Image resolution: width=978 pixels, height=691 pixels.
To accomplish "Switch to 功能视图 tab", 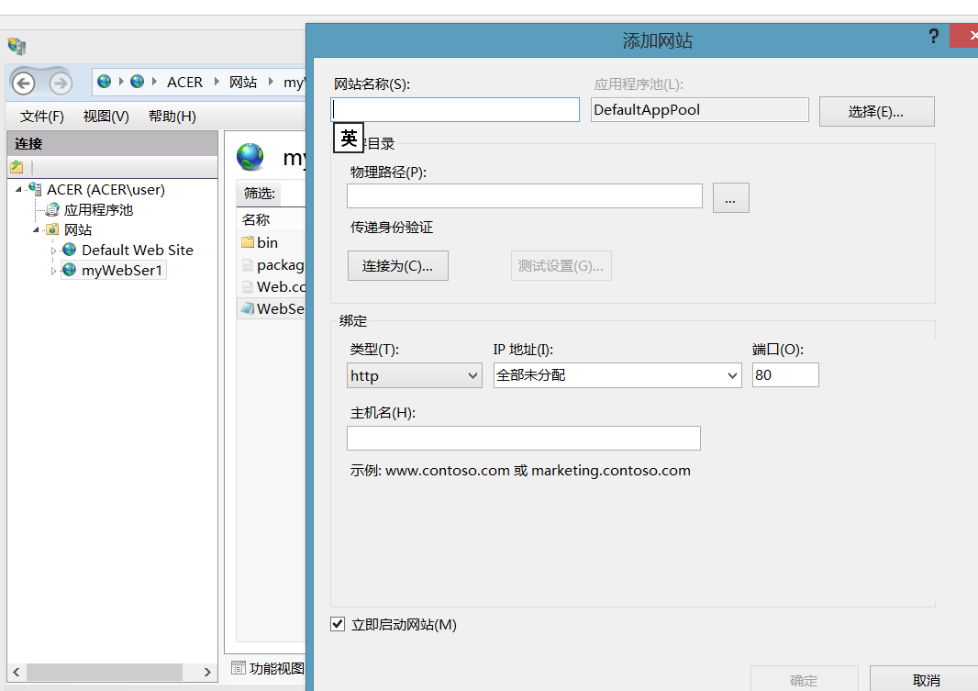I will pos(268,668).
